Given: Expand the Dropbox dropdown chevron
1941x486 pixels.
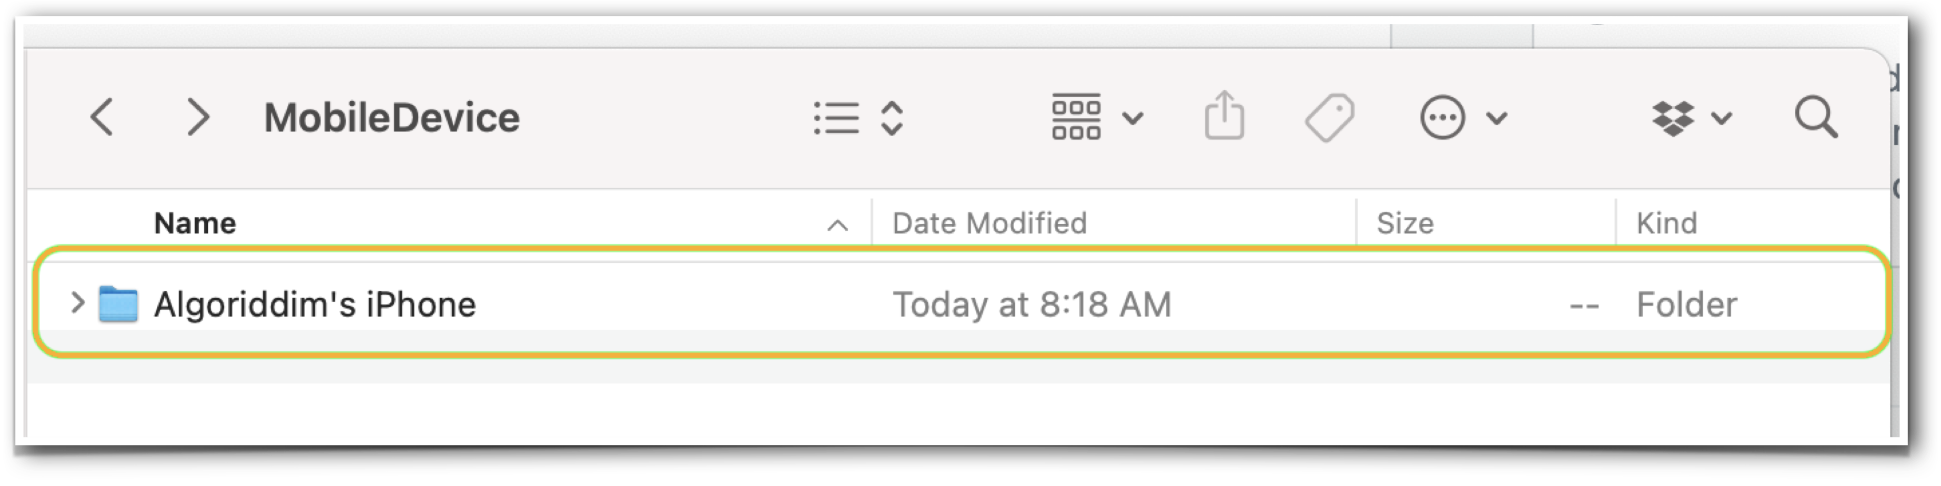Looking at the screenshot, I should point(1722,118).
